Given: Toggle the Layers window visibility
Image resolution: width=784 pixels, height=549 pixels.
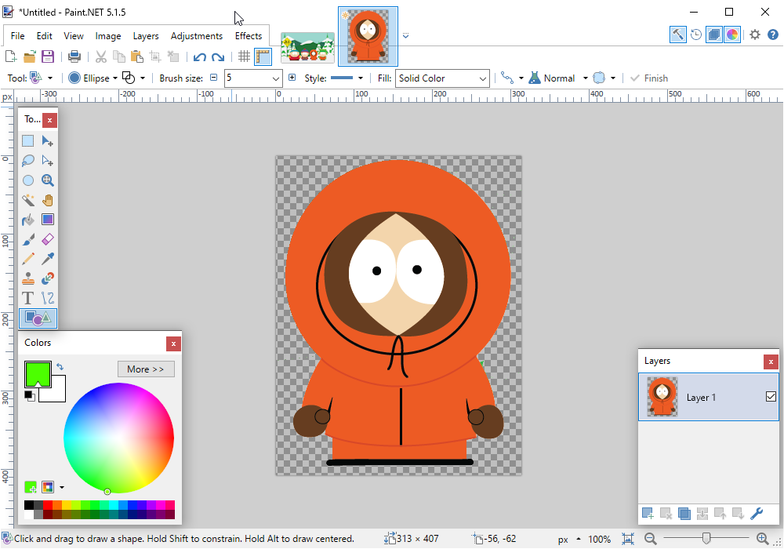Looking at the screenshot, I should 714,35.
